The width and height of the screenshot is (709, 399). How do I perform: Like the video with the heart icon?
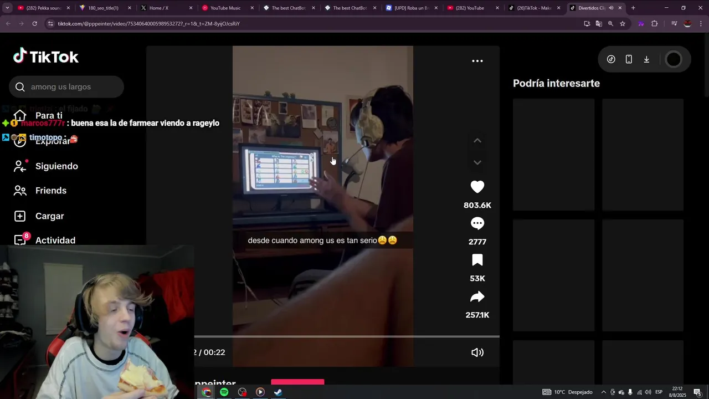click(x=477, y=187)
